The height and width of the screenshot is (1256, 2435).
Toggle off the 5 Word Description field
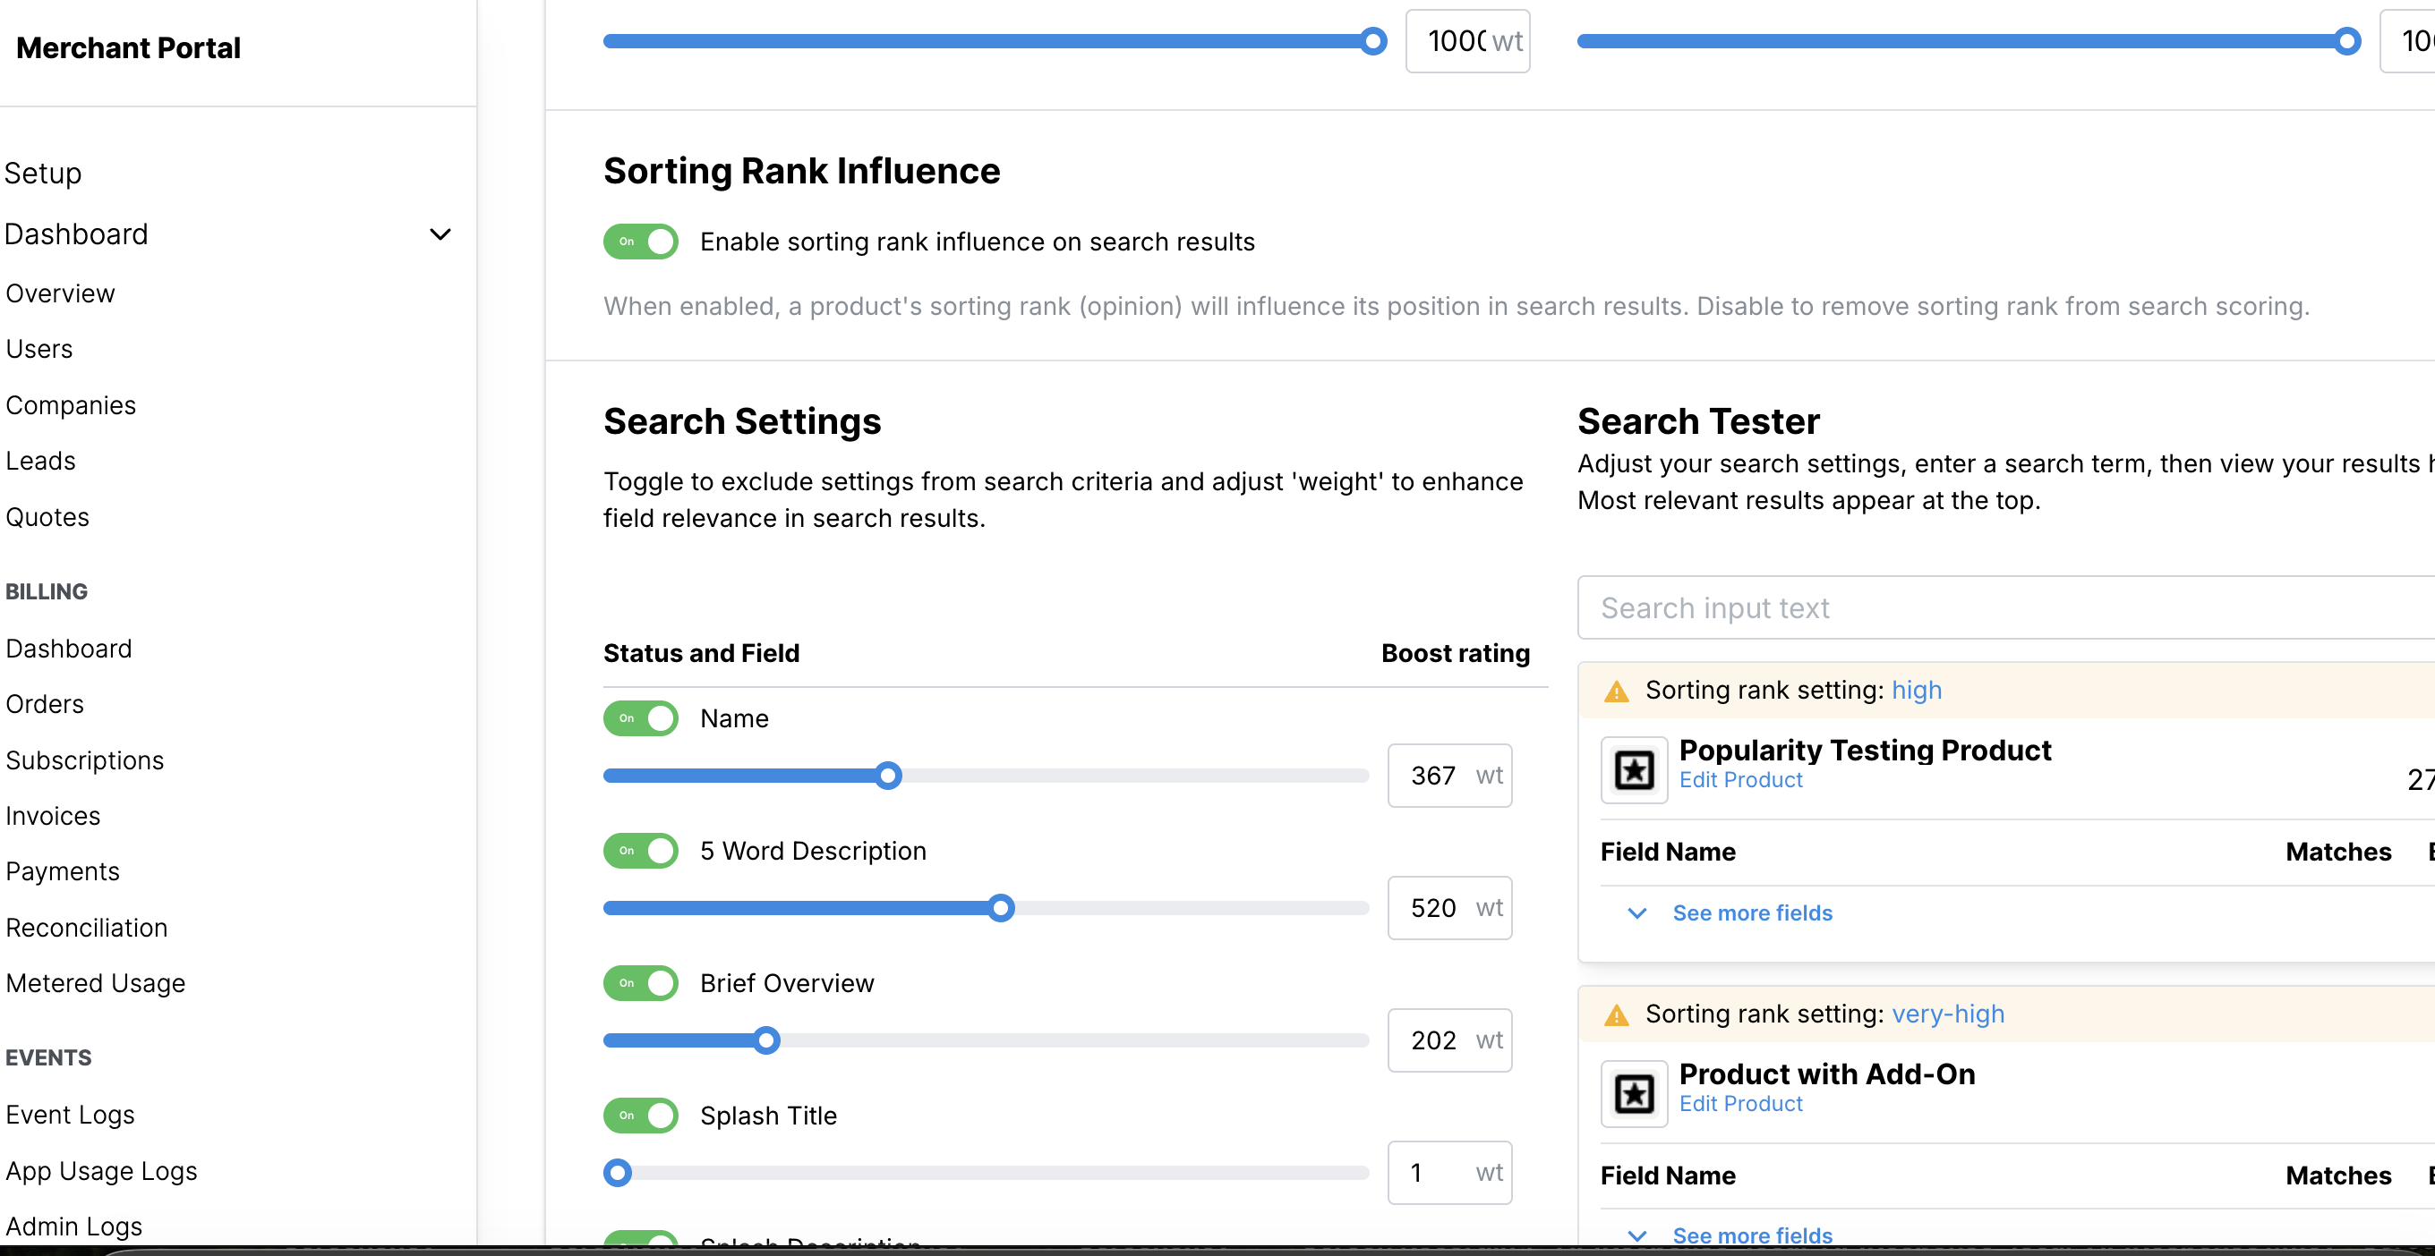click(641, 851)
